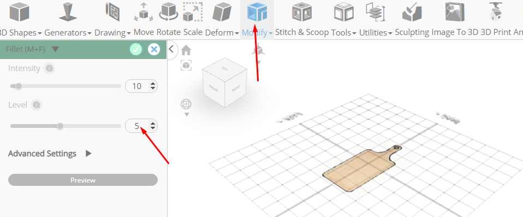The image size is (523, 217).
Task: Apply fillet with green checkmark
Action: (136, 49)
